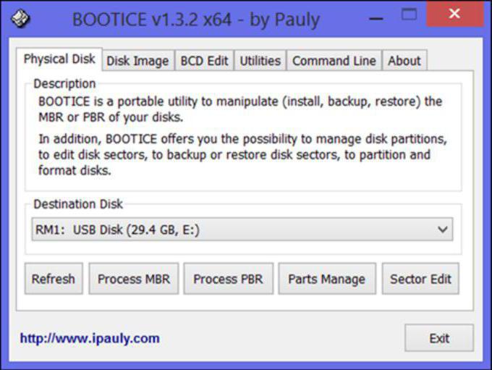Maximize the BOOTICE window
This screenshot has height=370, width=492.
click(410, 14)
